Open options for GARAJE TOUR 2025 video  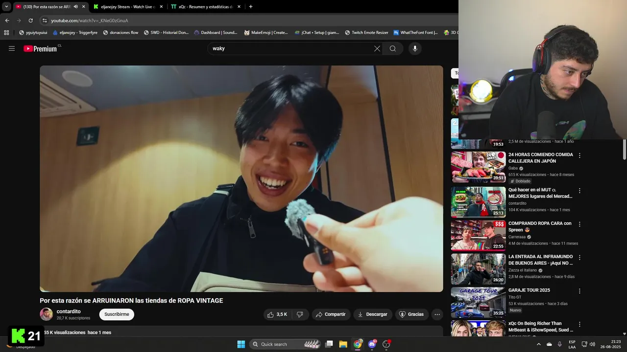point(579,291)
